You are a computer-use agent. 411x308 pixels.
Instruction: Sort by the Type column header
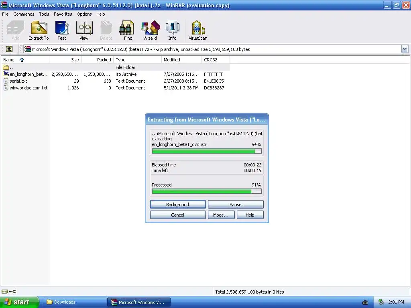[137, 60]
